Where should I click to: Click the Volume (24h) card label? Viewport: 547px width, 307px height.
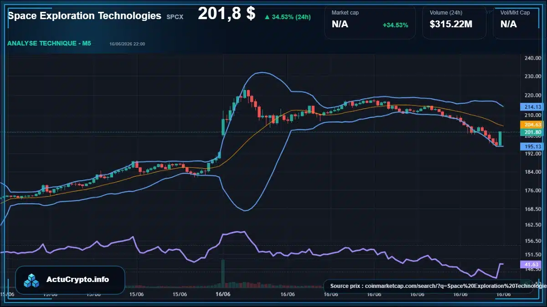tap(446, 13)
